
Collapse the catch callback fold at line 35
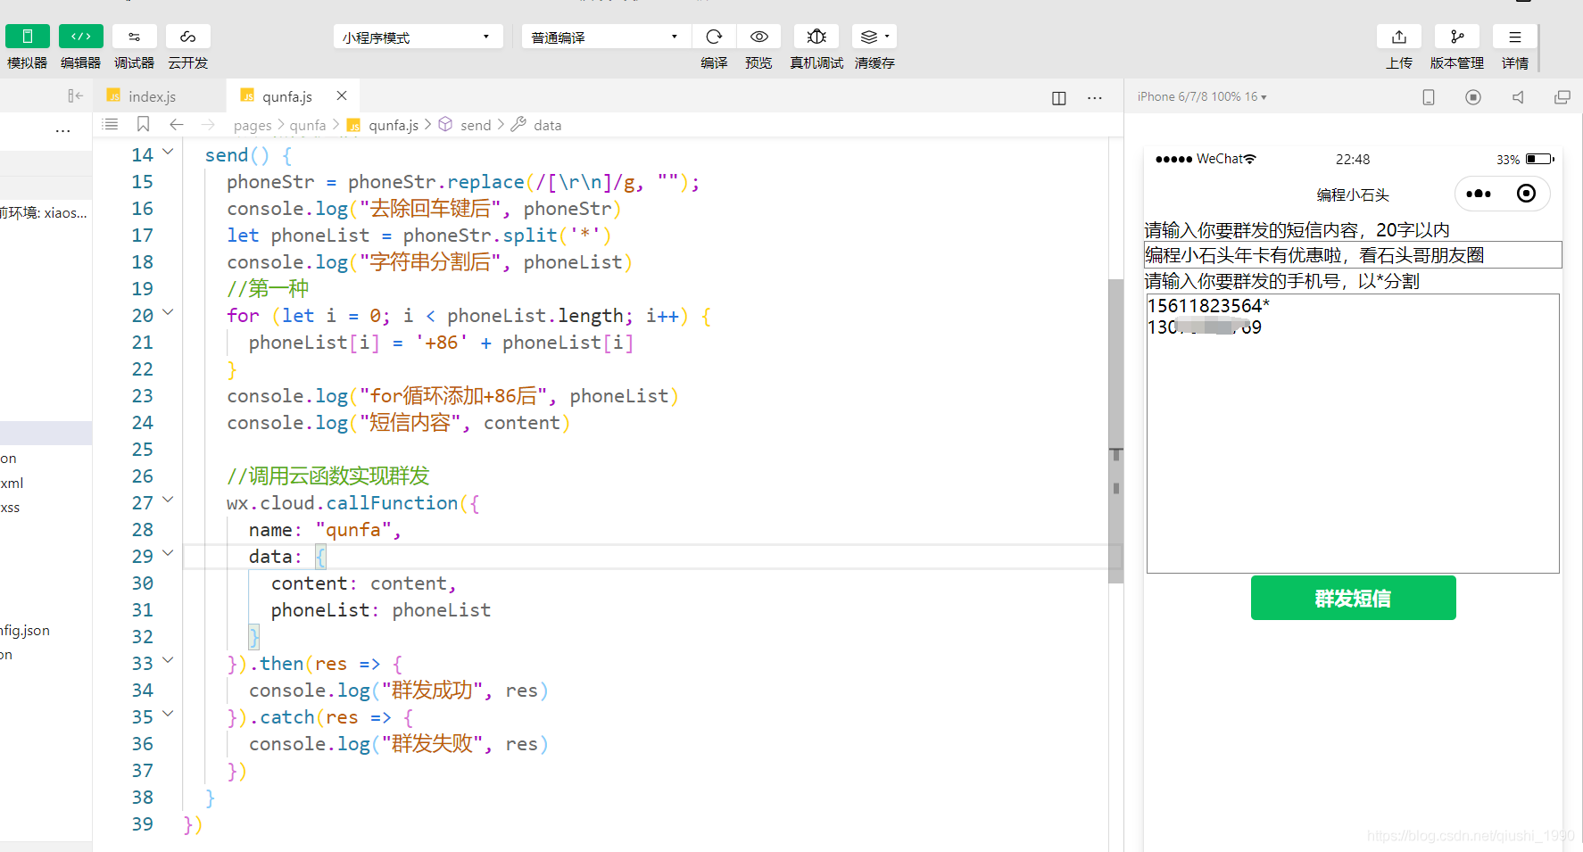(168, 715)
